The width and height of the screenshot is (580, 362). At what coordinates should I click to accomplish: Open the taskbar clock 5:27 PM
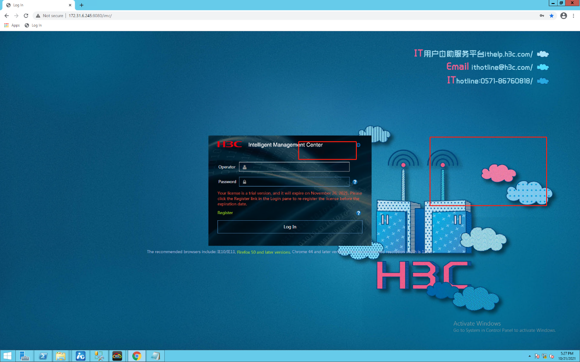coord(567,356)
